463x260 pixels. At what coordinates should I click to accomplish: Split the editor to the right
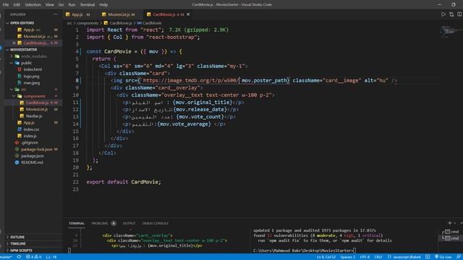pos(459,14)
